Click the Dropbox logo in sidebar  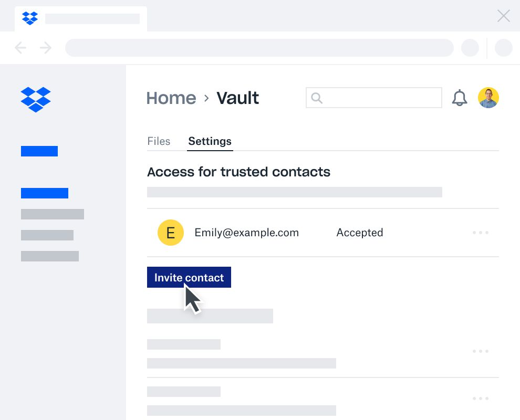click(36, 99)
